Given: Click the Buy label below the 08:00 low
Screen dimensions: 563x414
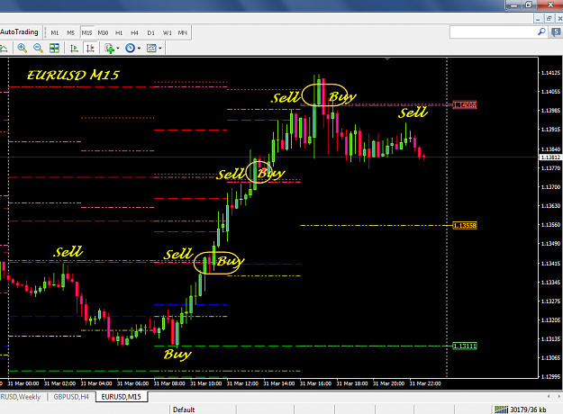Looking at the screenshot, I should [x=177, y=355].
